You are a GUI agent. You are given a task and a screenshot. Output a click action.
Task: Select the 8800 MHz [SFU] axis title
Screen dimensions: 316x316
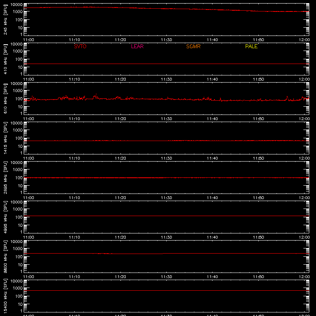pos(5,256)
